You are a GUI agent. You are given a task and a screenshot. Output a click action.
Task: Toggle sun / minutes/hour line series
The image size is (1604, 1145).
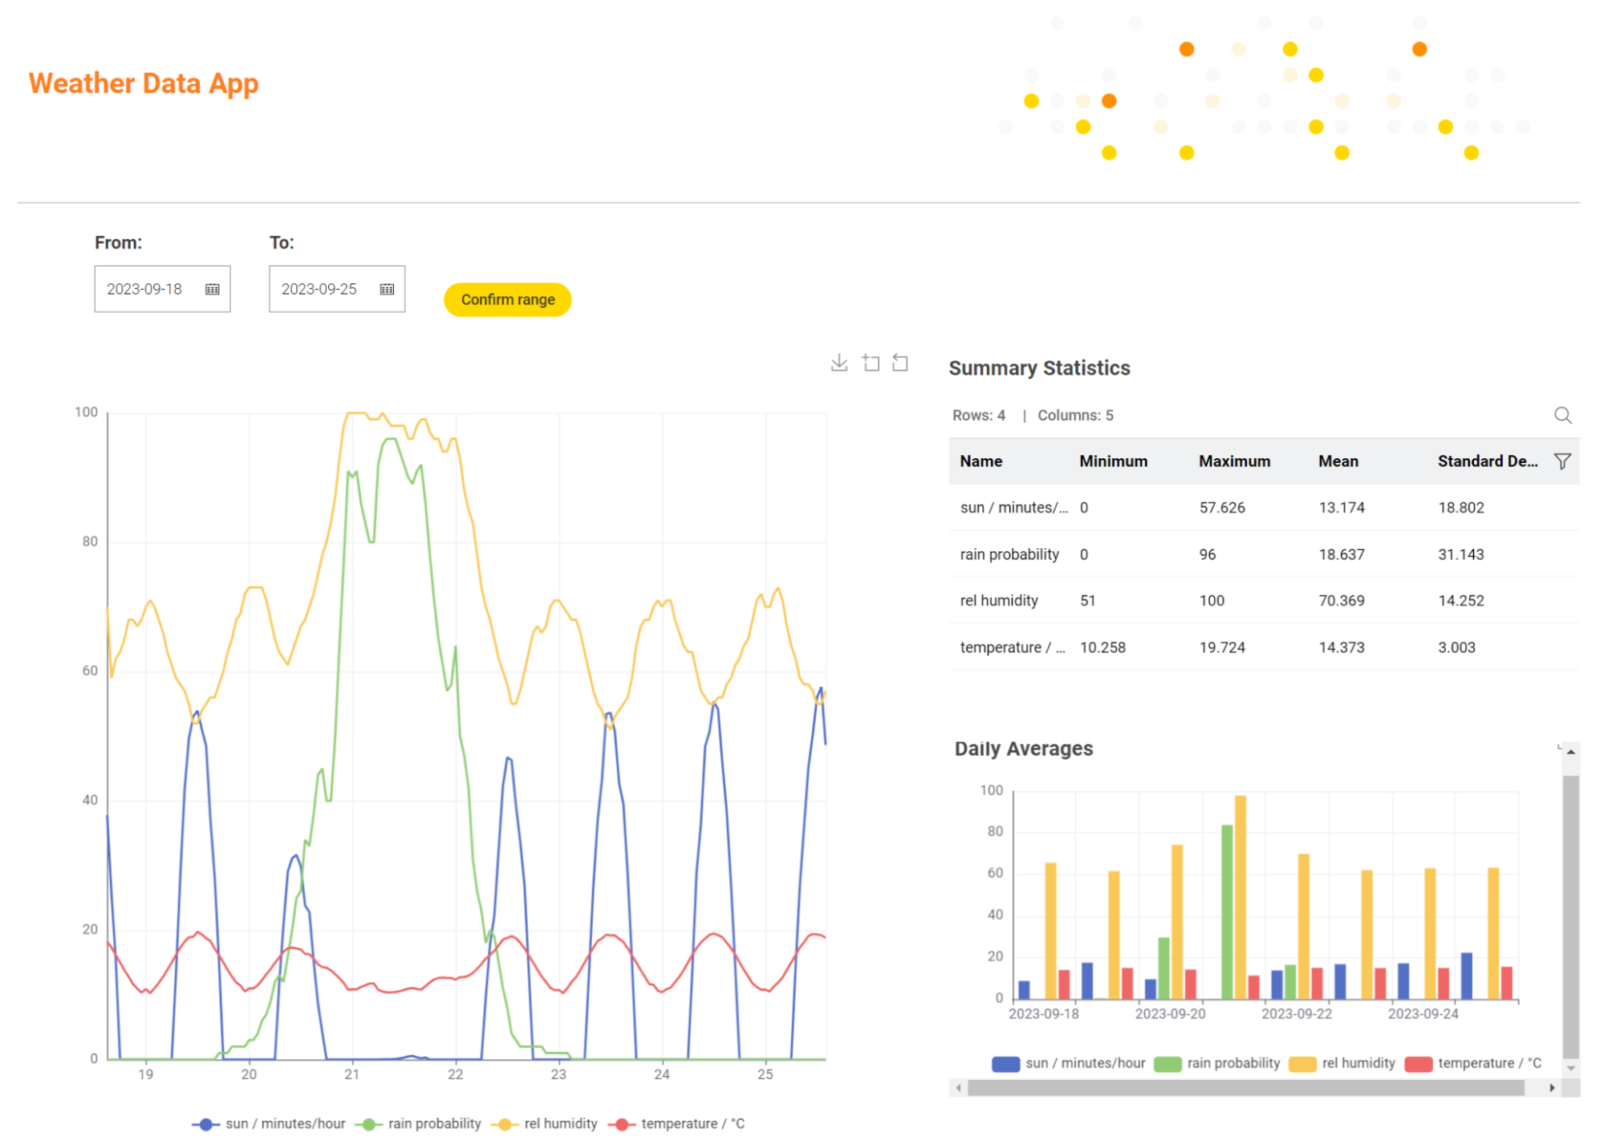(269, 1123)
